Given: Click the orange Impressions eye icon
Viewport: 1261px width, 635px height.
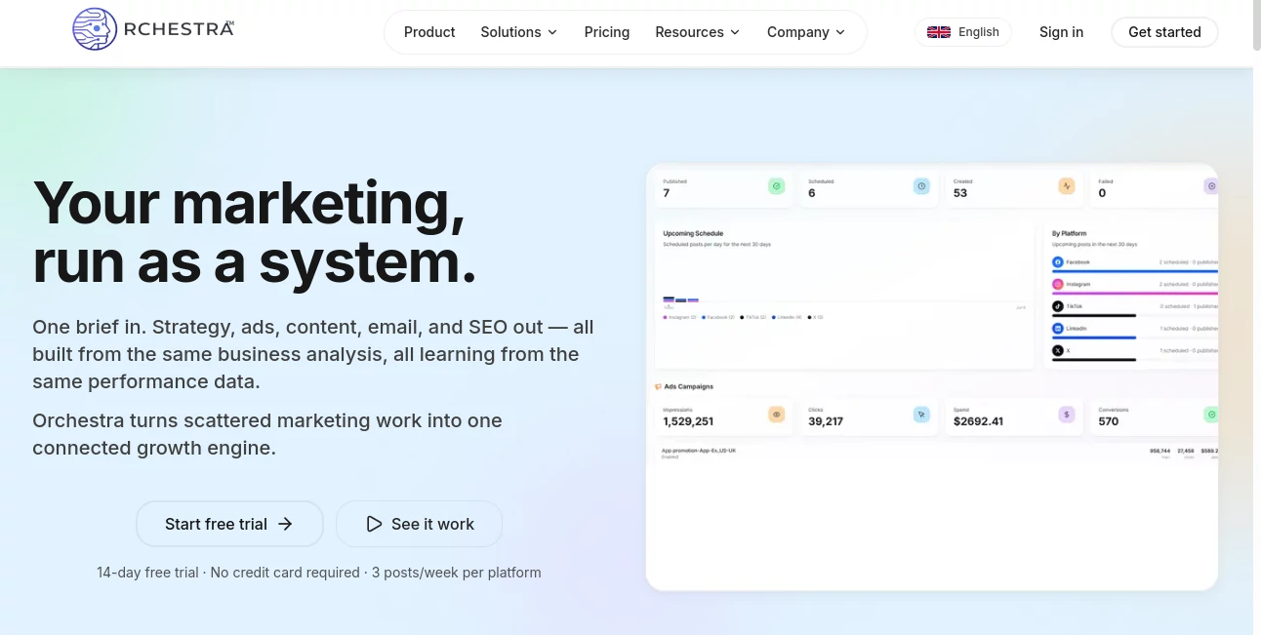Looking at the screenshot, I should pyautogui.click(x=776, y=415).
